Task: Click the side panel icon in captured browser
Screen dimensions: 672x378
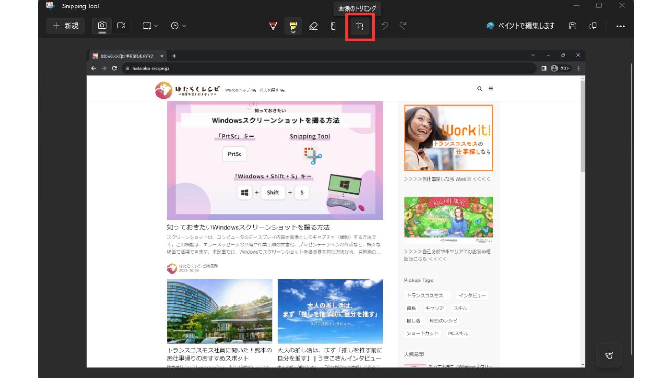Action: coord(544,68)
